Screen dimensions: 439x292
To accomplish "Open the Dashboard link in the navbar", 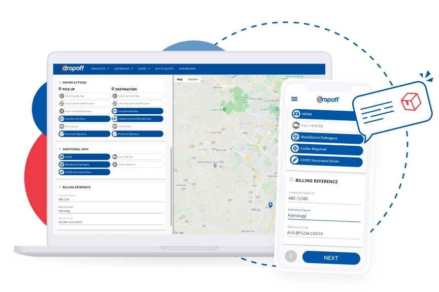I will (x=187, y=69).
